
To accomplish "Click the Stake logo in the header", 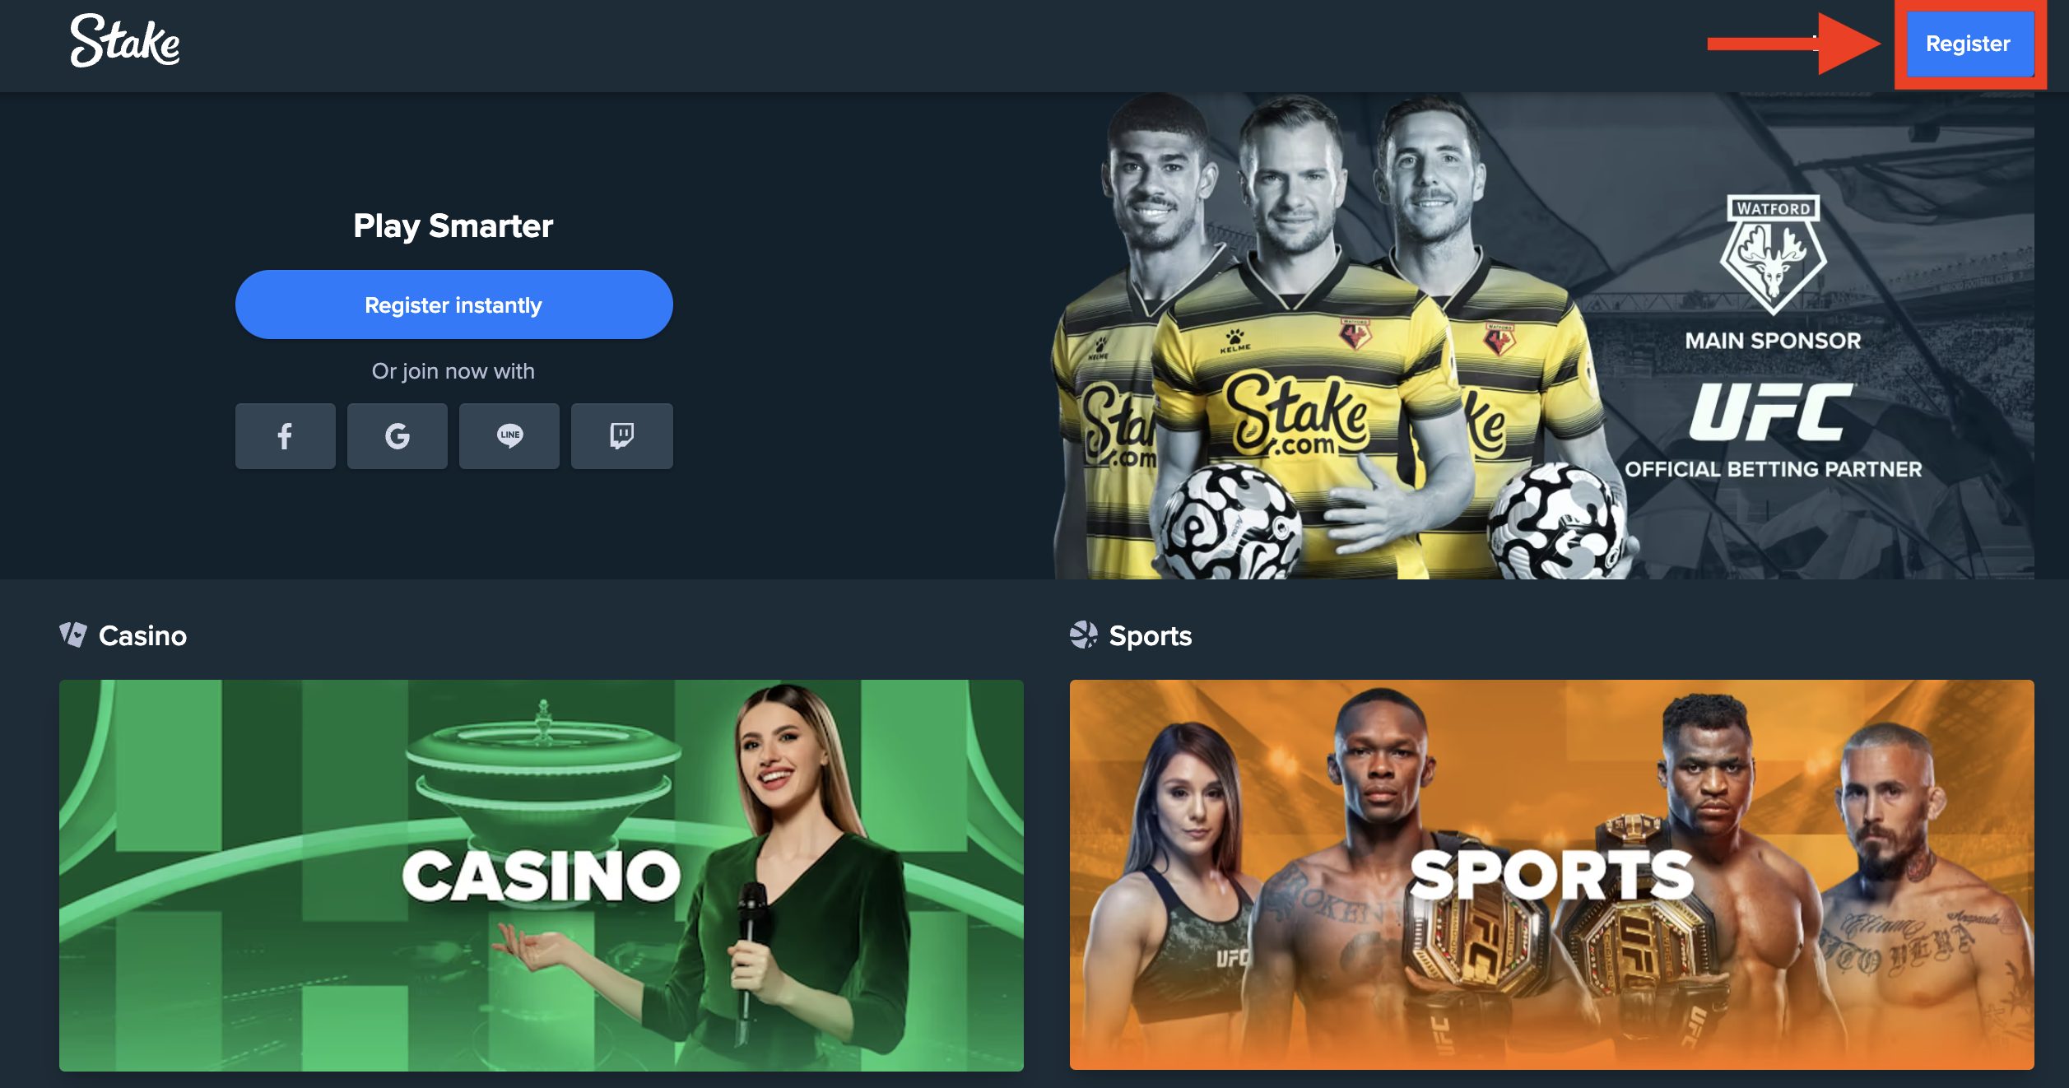I will tap(125, 41).
